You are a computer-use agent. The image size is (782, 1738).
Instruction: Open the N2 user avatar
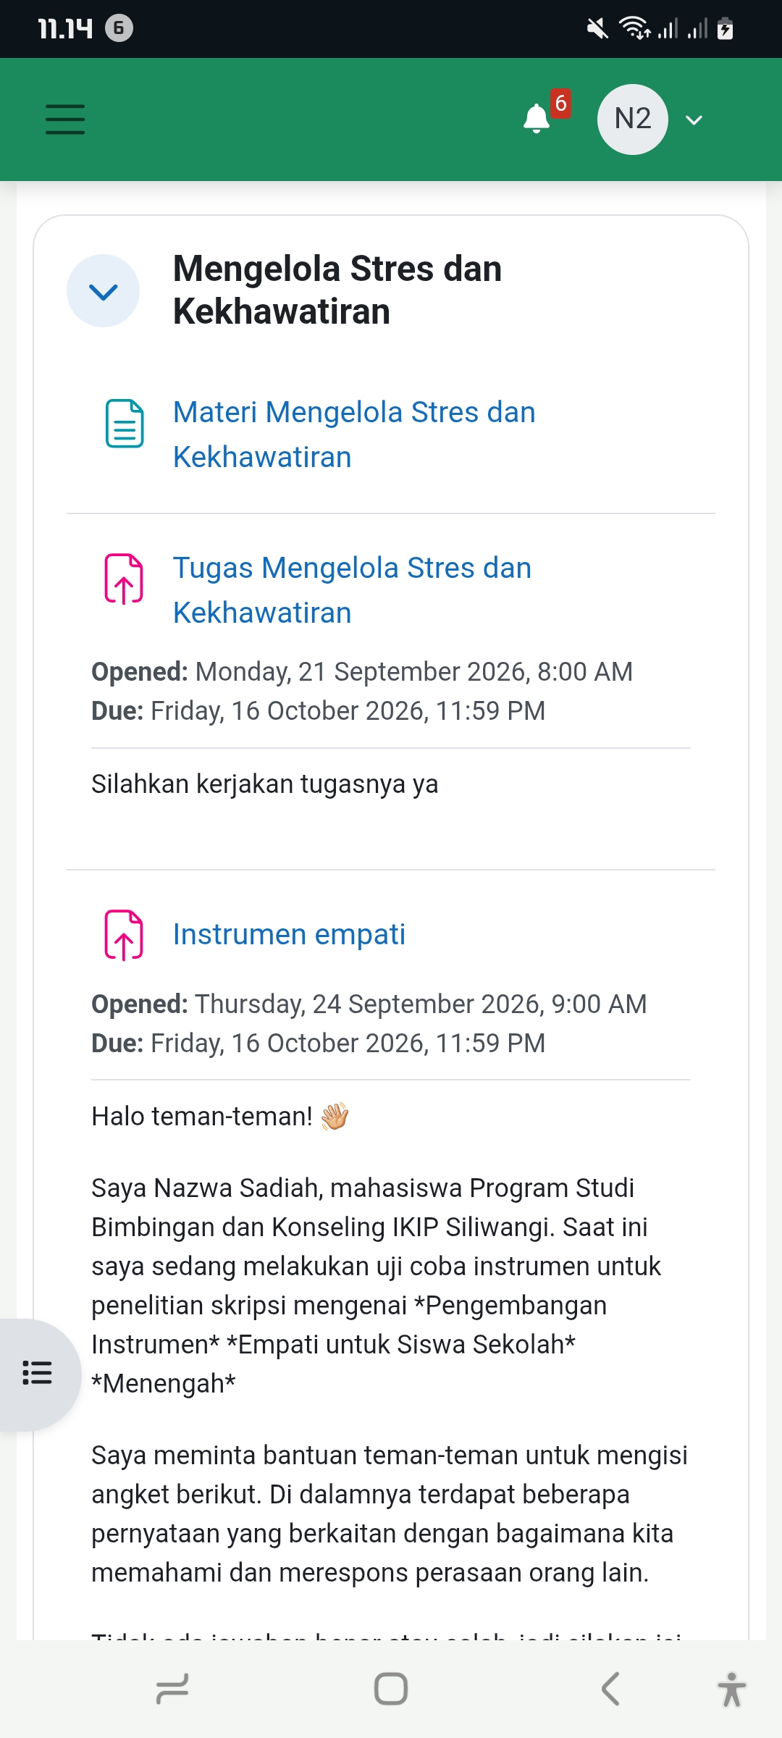point(632,119)
